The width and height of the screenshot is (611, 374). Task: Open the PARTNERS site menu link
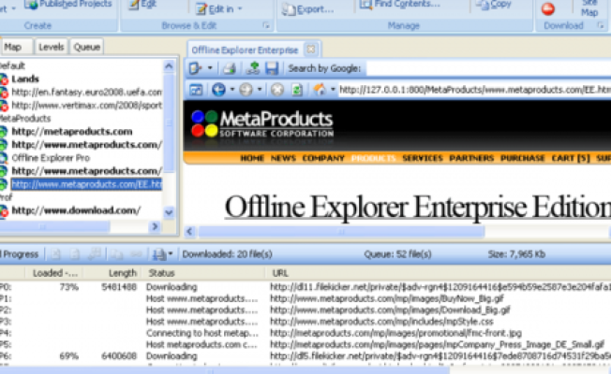(471, 158)
